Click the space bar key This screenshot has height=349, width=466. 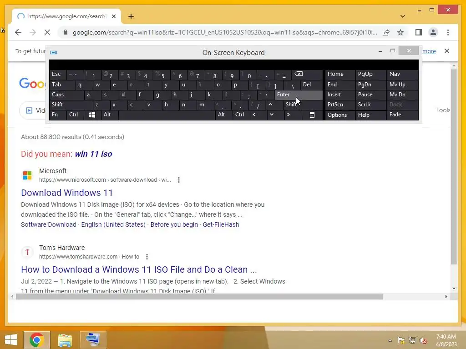click(x=167, y=115)
